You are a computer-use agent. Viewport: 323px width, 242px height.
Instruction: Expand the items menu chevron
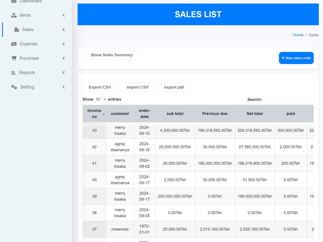(64, 15)
